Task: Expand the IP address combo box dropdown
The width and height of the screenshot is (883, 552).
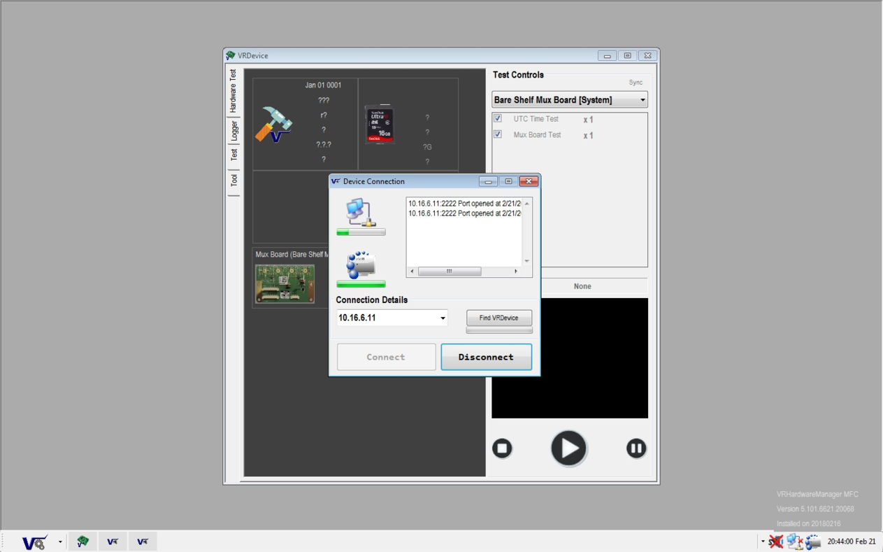Action: tap(442, 318)
